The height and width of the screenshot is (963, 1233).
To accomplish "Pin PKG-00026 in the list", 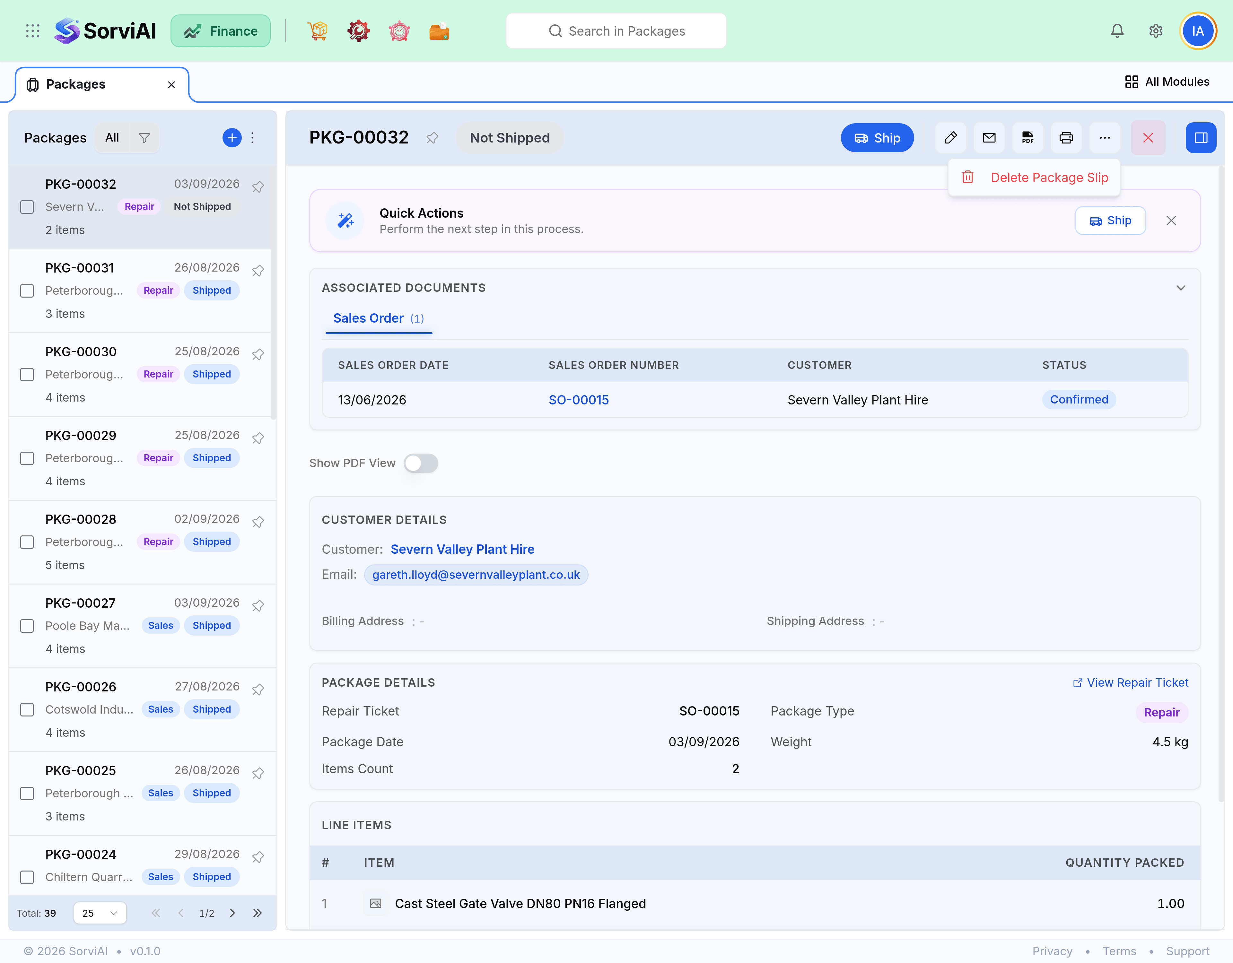I will click(258, 690).
